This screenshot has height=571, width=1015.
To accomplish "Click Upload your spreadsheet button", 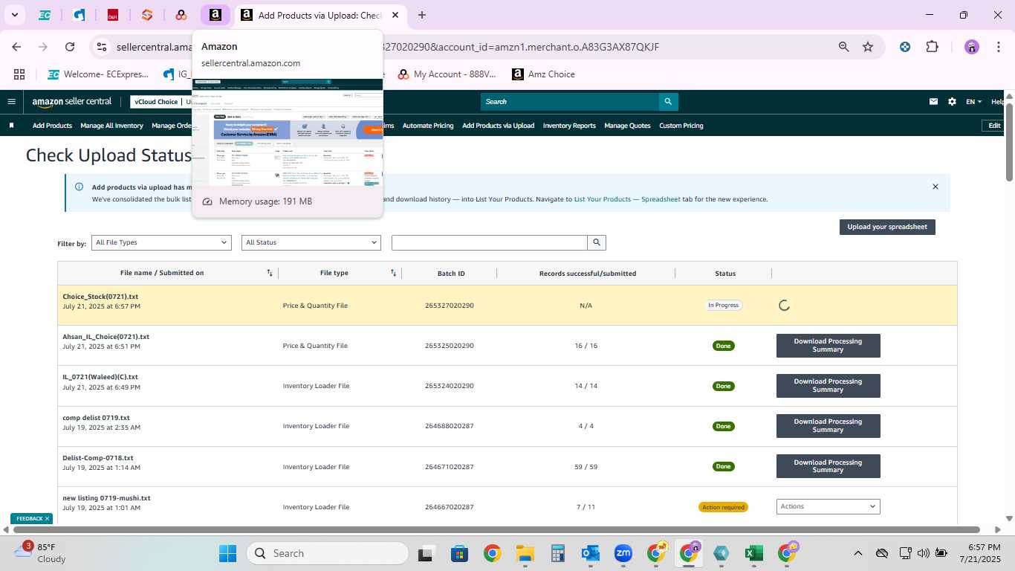I will coord(887,227).
